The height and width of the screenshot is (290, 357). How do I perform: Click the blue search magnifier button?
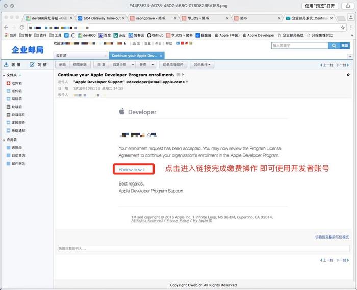pyautogui.click(x=334, y=46)
